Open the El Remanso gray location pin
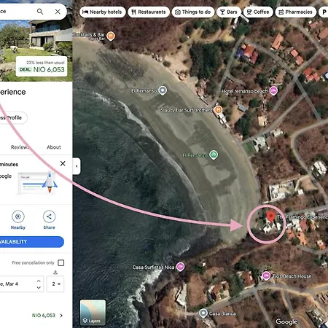This screenshot has width=328, height=328. pyautogui.click(x=163, y=90)
